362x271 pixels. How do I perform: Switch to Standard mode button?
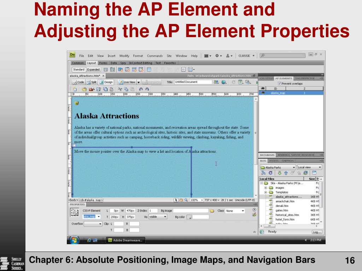[79, 70]
